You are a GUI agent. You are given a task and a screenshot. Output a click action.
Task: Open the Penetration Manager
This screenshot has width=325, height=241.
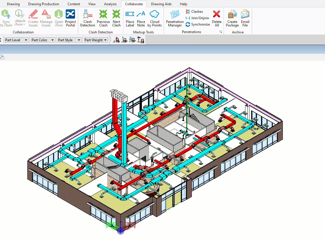coord(175,18)
